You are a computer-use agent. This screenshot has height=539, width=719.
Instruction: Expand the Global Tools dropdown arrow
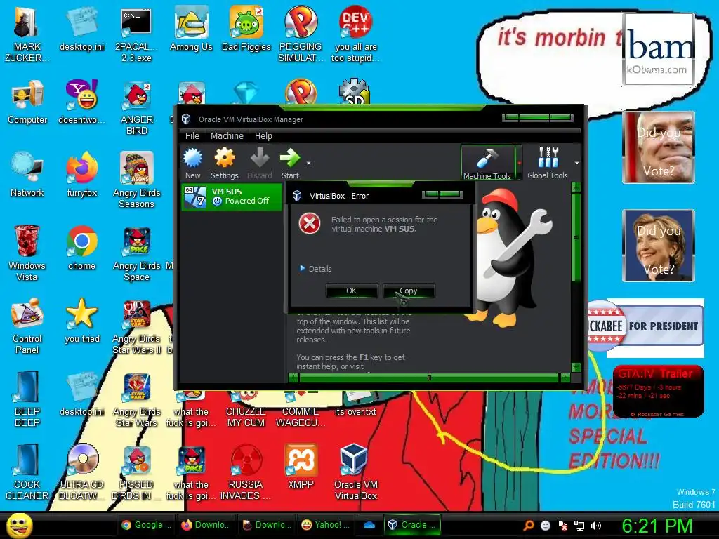pyautogui.click(x=576, y=163)
